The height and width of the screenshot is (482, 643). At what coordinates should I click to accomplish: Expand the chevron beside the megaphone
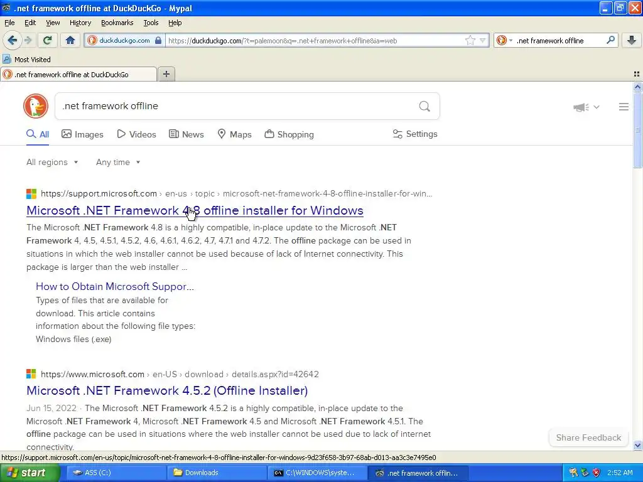597,107
